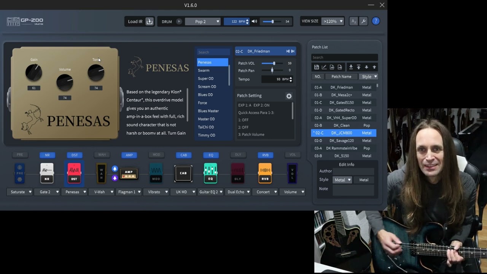Adjust the drum volume slider
The height and width of the screenshot is (274, 487).
272,21
